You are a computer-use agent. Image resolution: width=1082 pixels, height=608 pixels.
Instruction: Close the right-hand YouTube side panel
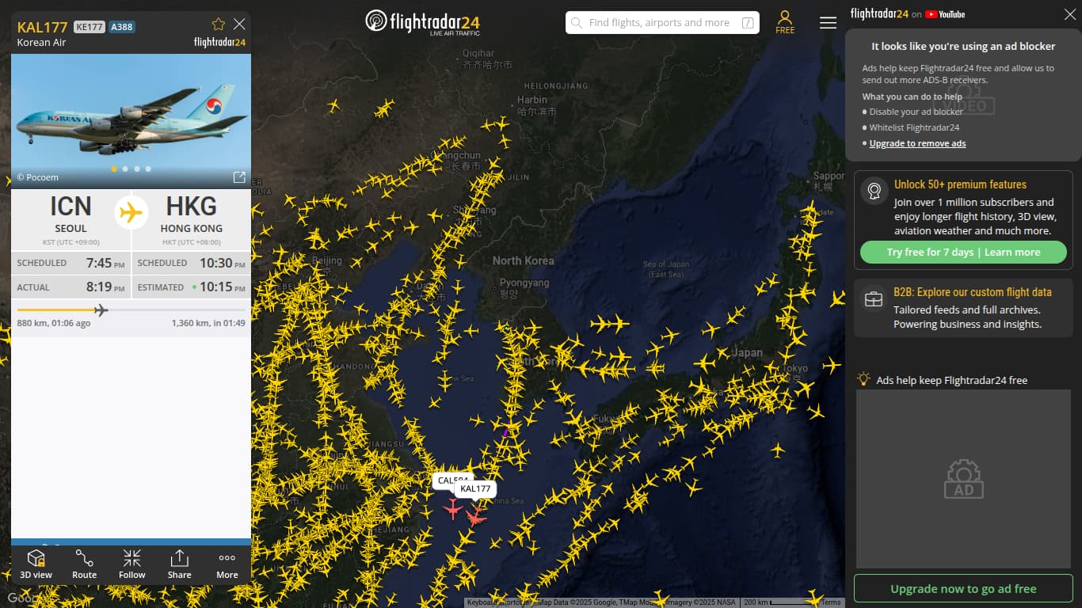coord(1070,14)
